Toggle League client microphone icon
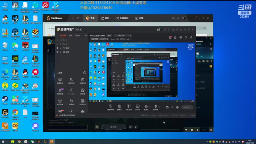The height and width of the screenshot is (144, 256). 197,130
